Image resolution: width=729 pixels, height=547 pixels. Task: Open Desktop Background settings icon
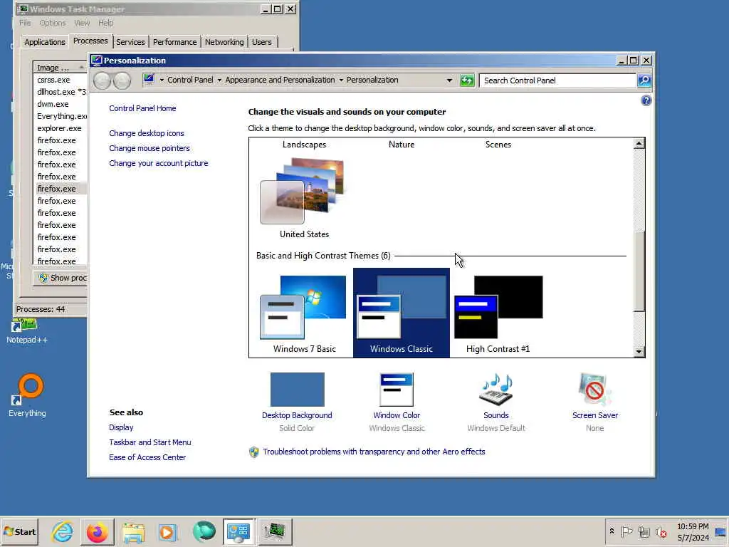[297, 390]
